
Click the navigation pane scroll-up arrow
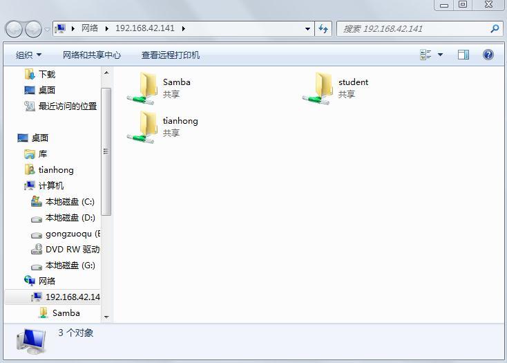(106, 73)
